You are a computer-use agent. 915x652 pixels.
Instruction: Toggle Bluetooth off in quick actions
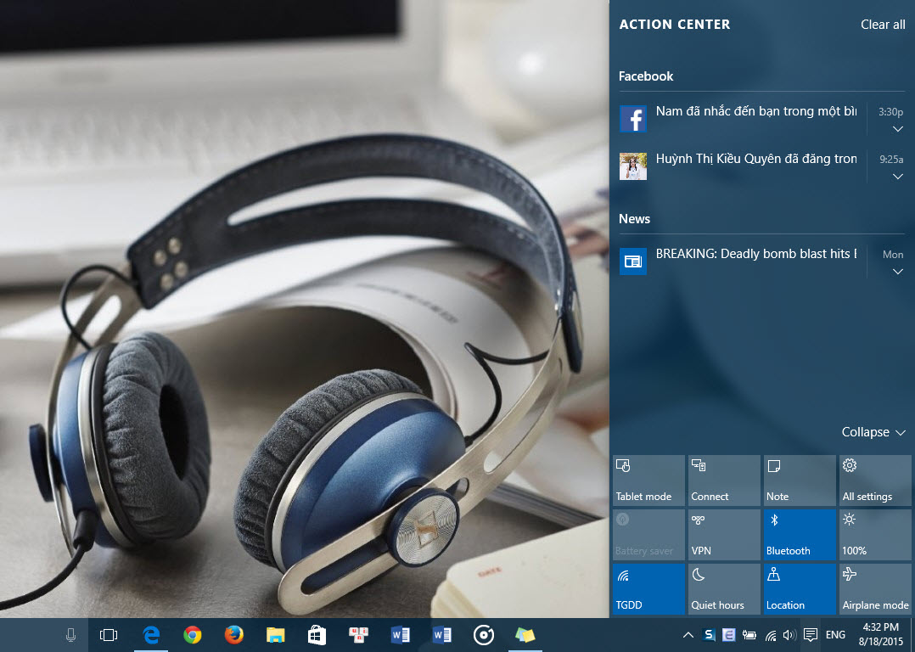point(800,535)
